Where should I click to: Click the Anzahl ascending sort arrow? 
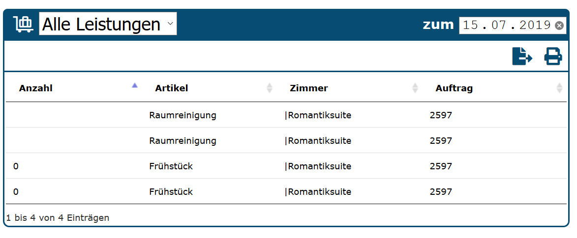135,85
